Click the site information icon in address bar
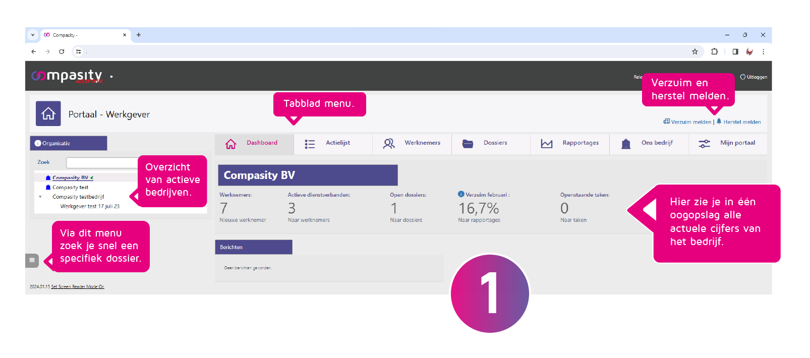The image size is (810, 358). (x=78, y=51)
